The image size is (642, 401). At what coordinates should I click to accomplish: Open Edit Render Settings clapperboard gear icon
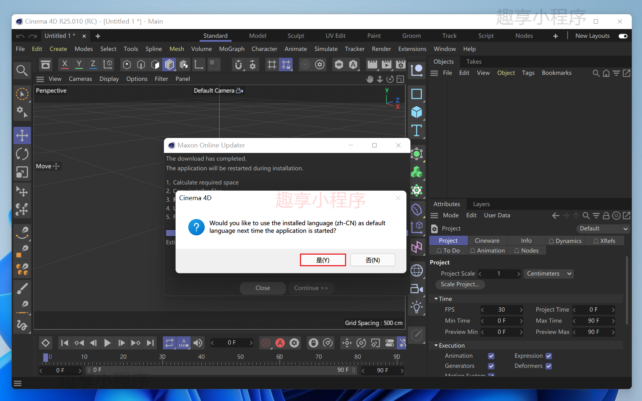[401, 65]
